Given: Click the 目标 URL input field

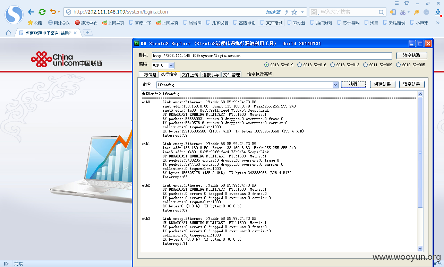Looking at the screenshot, I should tap(272, 55).
